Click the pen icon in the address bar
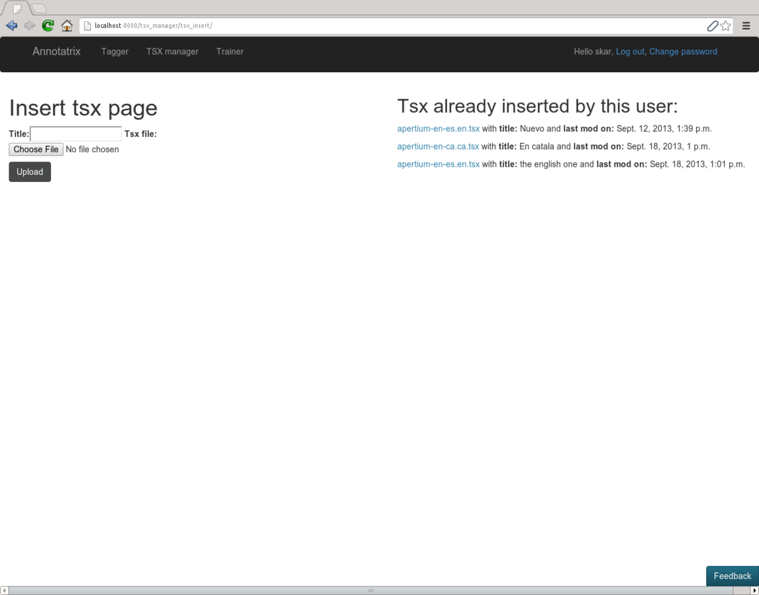Viewport: 759px width, 595px height. click(x=712, y=26)
